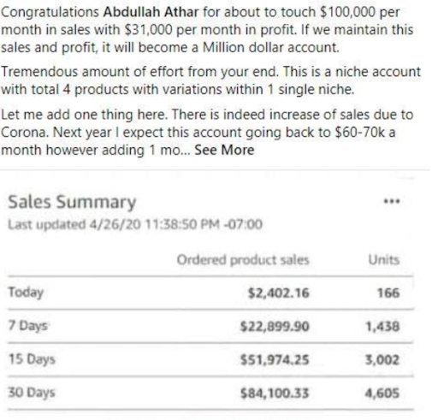The width and height of the screenshot is (438, 420).
Task: Click the 15 Days sales $51,974.25
Action: [275, 360]
